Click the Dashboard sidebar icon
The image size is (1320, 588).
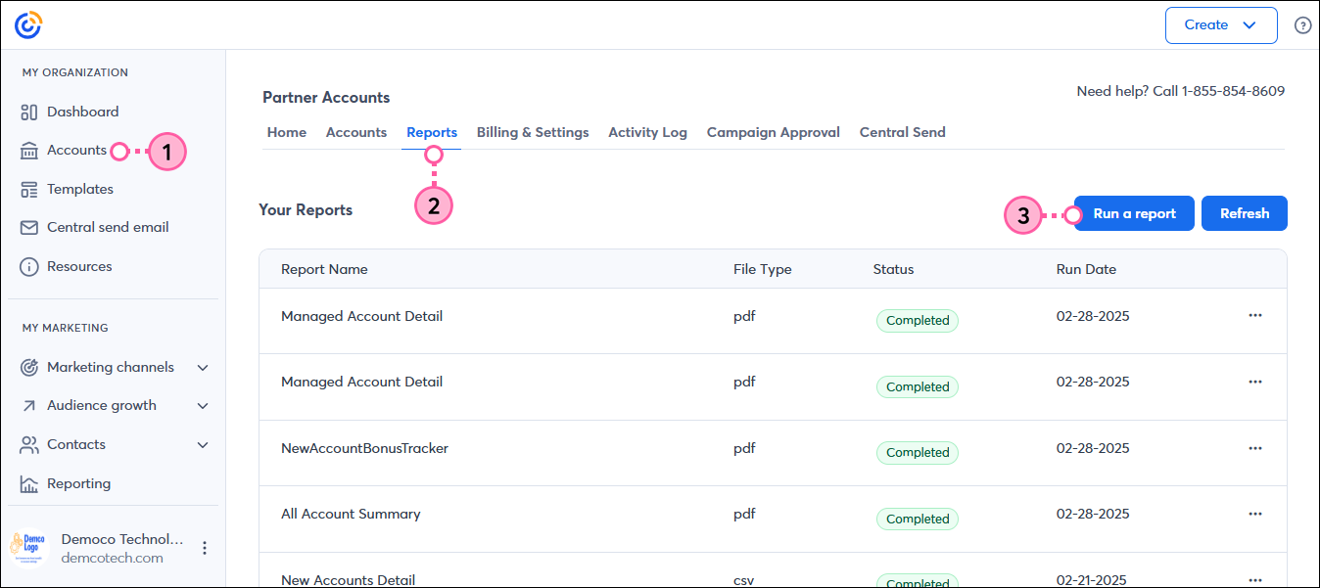click(29, 112)
